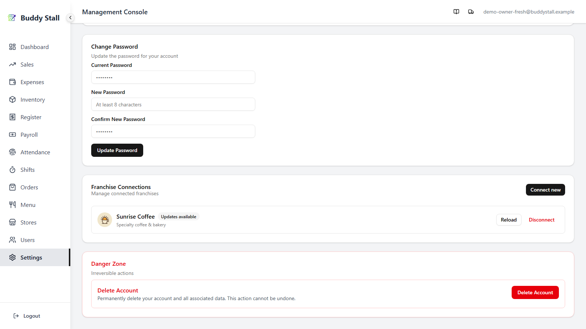Click the red Delete Account button
586x329 pixels.
535,292
